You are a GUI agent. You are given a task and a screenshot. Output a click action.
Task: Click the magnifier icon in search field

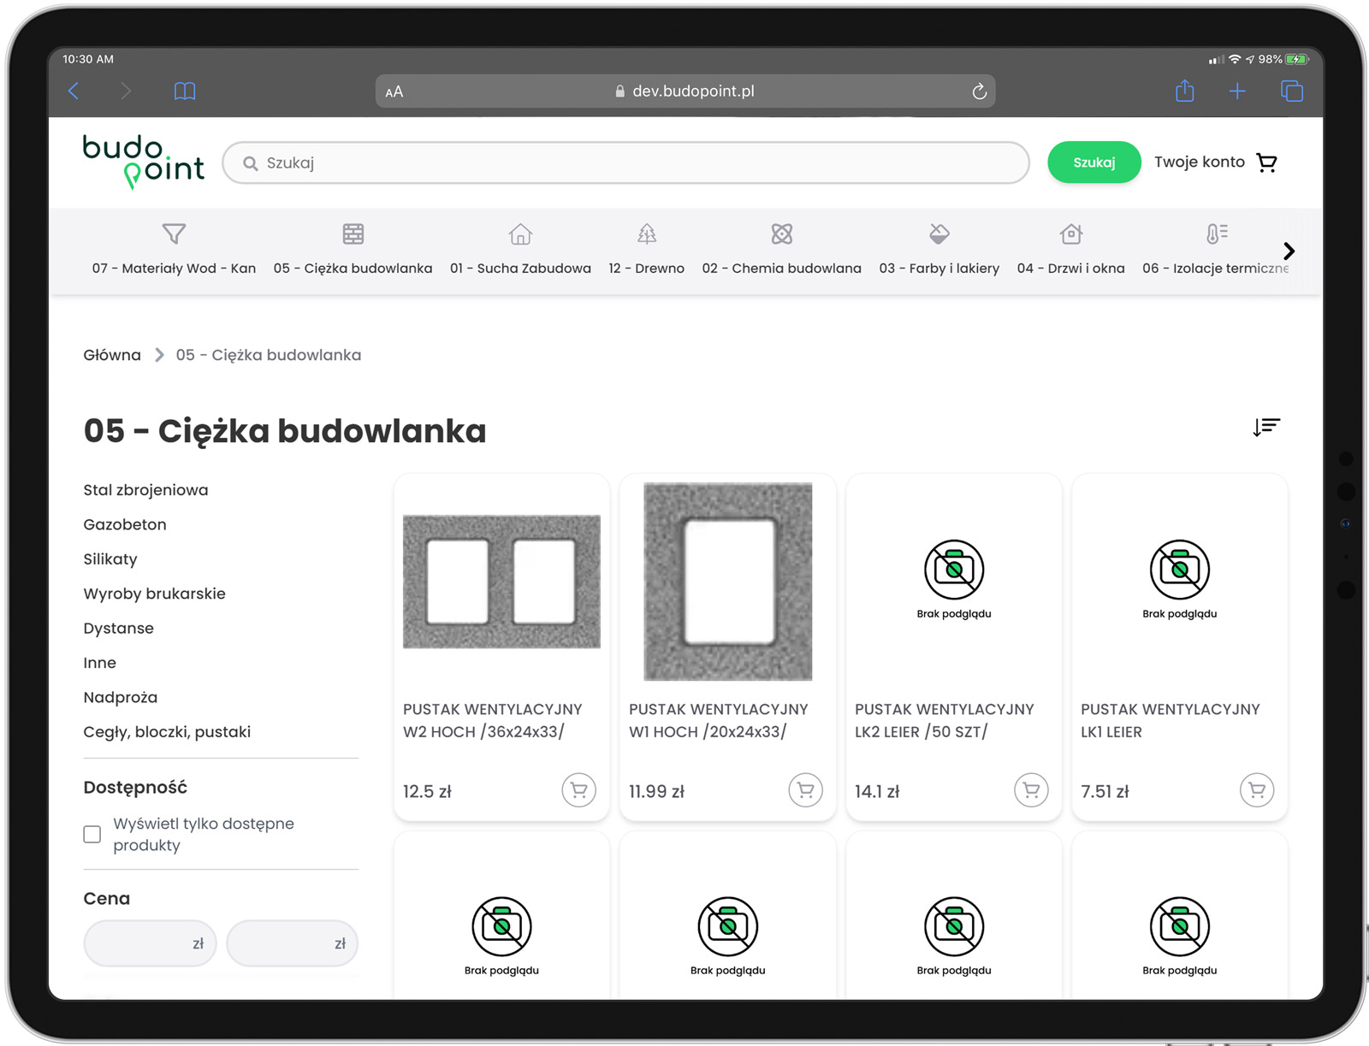click(251, 163)
